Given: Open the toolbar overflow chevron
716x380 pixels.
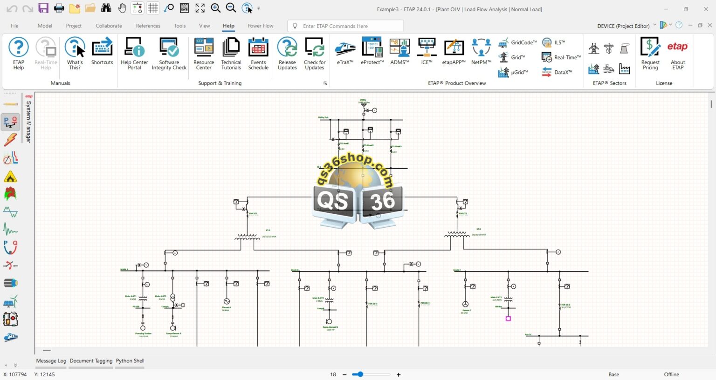Looking at the screenshot, I should point(258,8).
